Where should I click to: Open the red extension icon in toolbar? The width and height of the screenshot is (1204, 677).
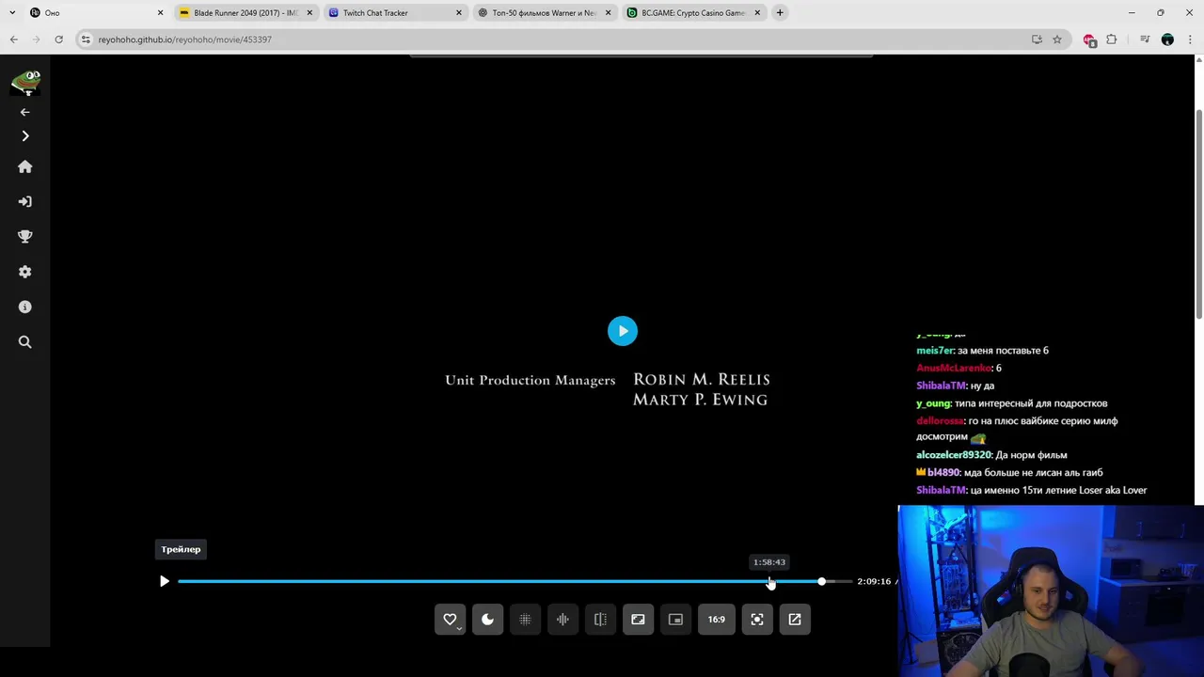coord(1089,39)
